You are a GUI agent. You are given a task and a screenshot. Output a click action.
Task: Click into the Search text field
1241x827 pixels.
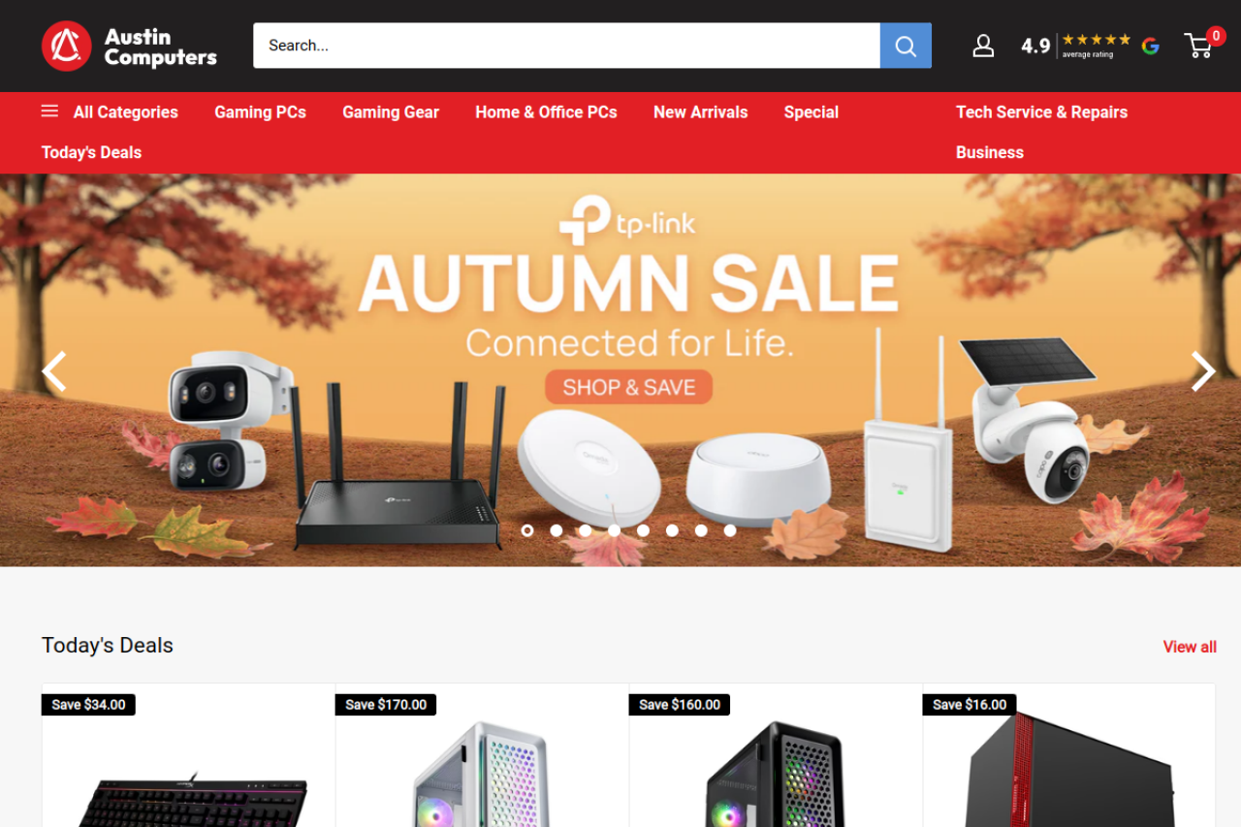pos(566,46)
